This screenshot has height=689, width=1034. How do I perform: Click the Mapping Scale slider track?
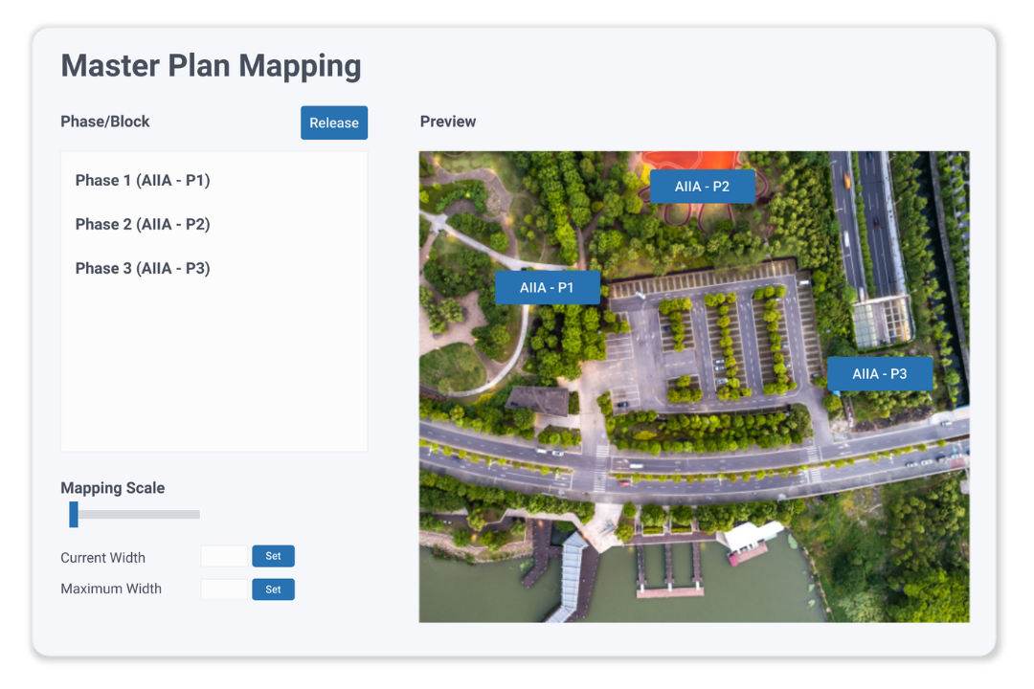click(x=135, y=514)
